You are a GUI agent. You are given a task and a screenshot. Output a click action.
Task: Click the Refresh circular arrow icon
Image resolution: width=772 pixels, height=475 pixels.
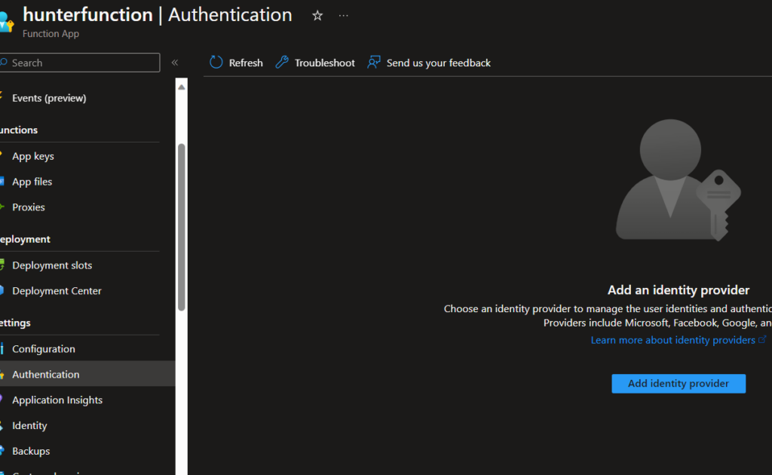click(216, 63)
